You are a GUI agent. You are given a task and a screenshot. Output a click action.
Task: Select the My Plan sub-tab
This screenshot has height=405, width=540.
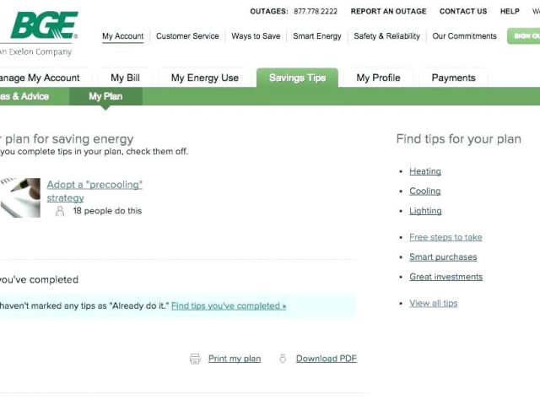tap(105, 96)
